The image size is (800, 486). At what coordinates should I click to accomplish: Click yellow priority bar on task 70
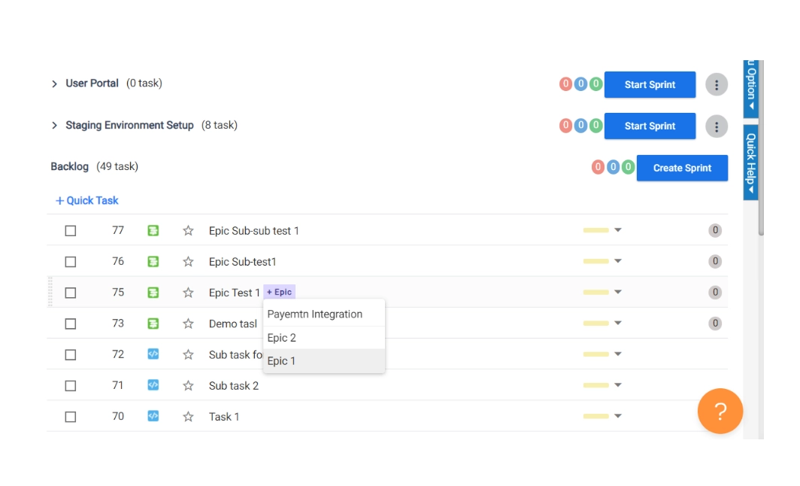point(595,416)
